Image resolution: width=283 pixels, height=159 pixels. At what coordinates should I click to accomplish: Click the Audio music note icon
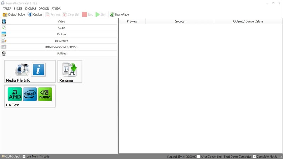click(x=4, y=28)
